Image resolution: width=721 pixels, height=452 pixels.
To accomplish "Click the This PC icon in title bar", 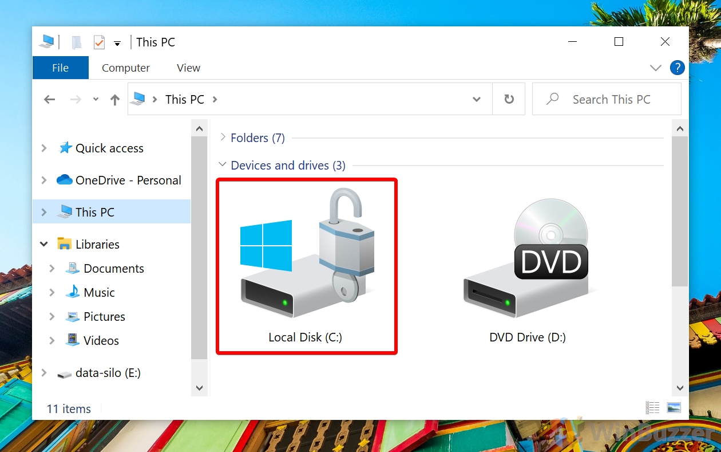I will pyautogui.click(x=46, y=42).
